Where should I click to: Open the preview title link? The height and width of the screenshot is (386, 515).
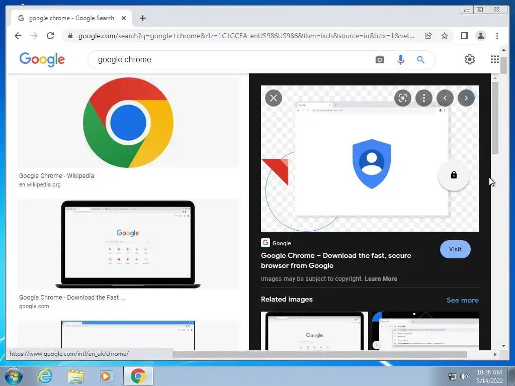(x=336, y=260)
